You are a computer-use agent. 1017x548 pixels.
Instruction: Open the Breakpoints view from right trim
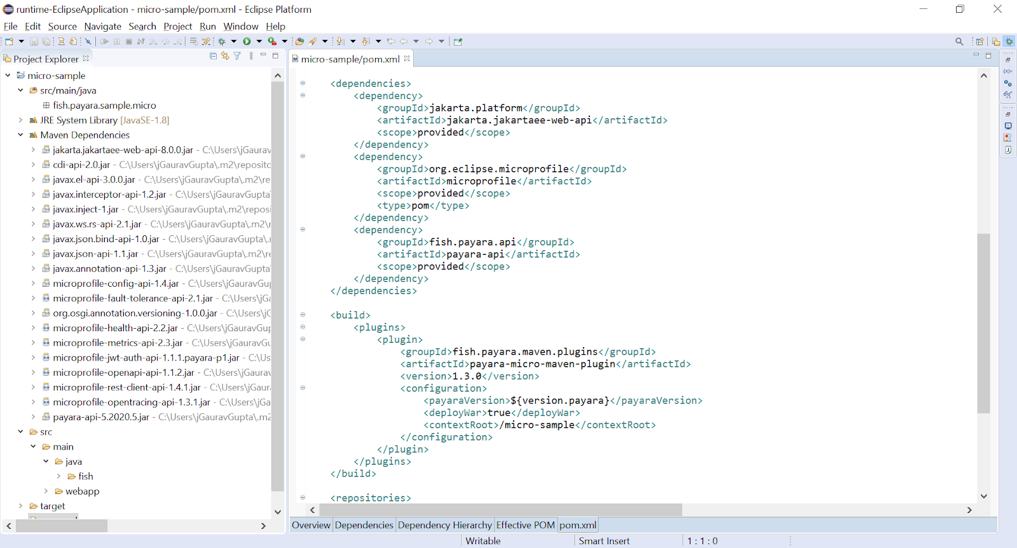1008,83
